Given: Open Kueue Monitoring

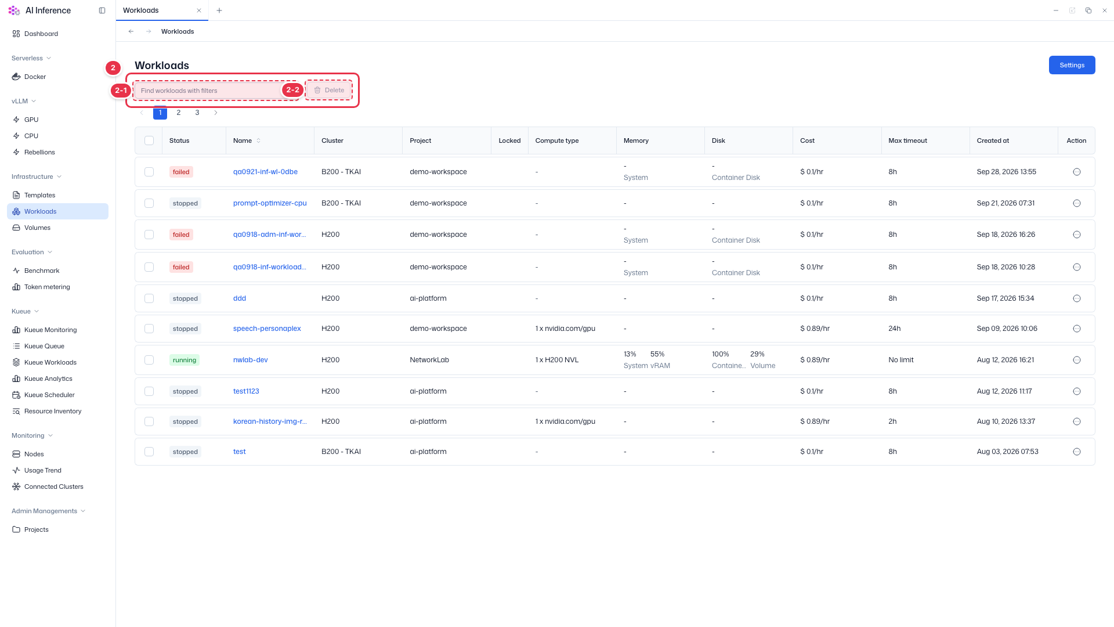Looking at the screenshot, I should (50, 330).
